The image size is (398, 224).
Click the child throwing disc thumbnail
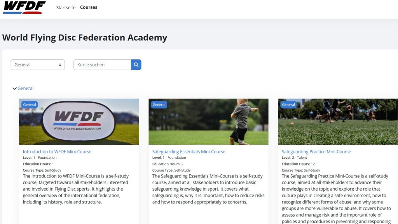[208, 122]
